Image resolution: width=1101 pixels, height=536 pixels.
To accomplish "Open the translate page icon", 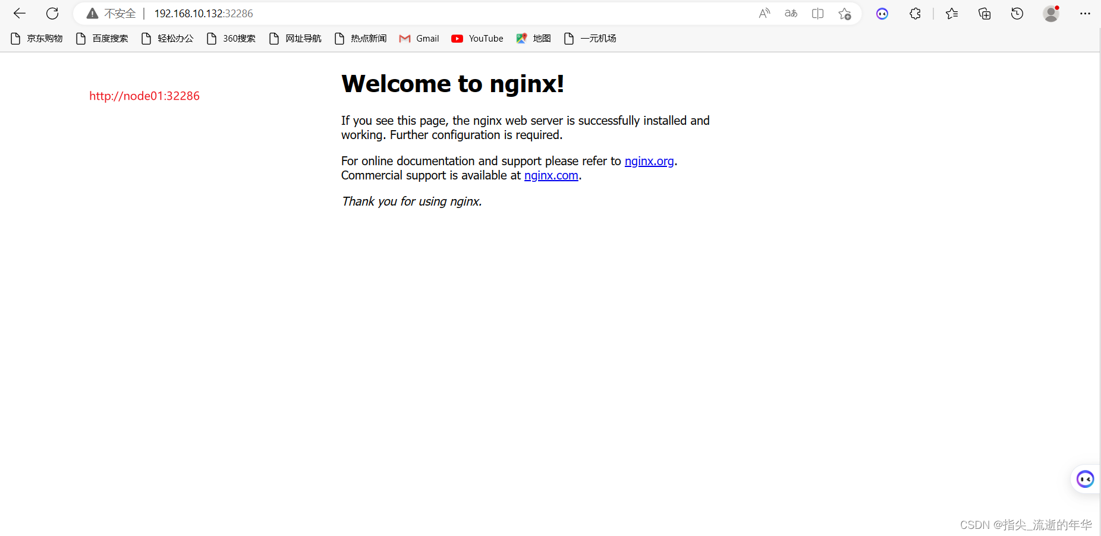I will click(x=791, y=13).
